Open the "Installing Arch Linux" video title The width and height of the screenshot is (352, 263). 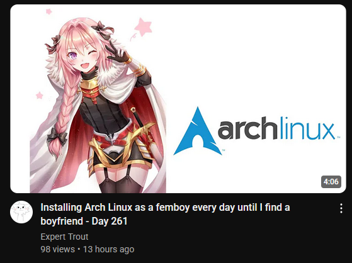[165, 214]
